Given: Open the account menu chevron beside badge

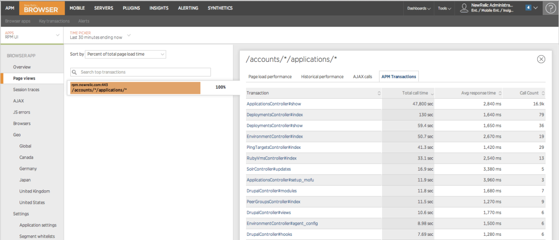Looking at the screenshot, I should [x=536, y=8].
